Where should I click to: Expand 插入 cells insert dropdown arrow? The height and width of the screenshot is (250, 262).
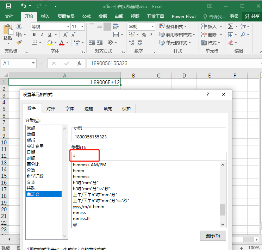(x=221, y=26)
